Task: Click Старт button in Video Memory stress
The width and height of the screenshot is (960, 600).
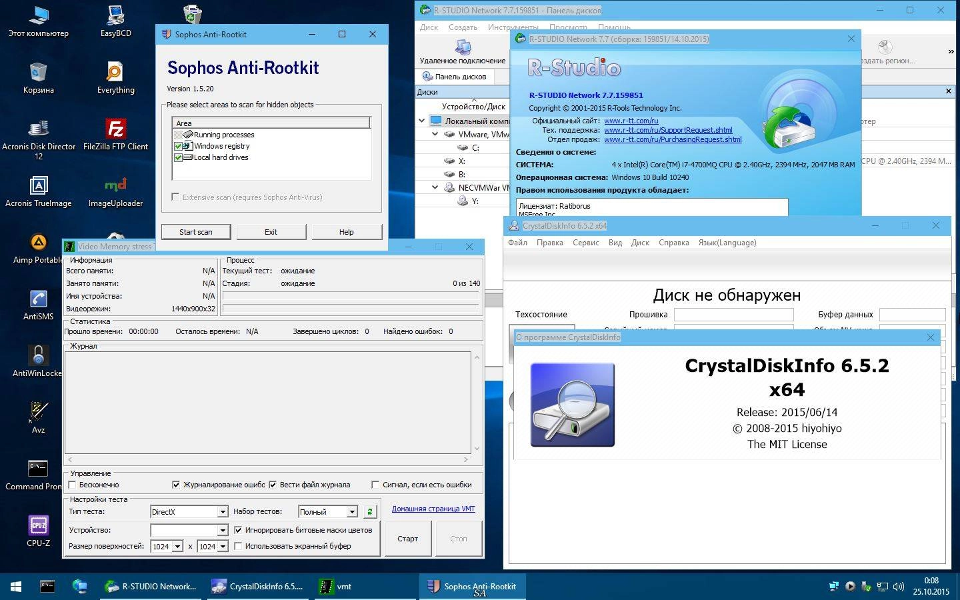Action: coord(407,539)
